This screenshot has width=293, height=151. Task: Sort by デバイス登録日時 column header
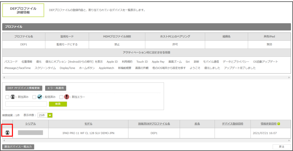click(232, 124)
